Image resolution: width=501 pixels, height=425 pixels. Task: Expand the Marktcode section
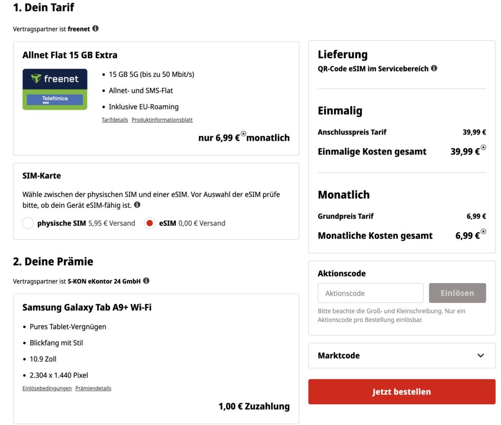[402, 356]
